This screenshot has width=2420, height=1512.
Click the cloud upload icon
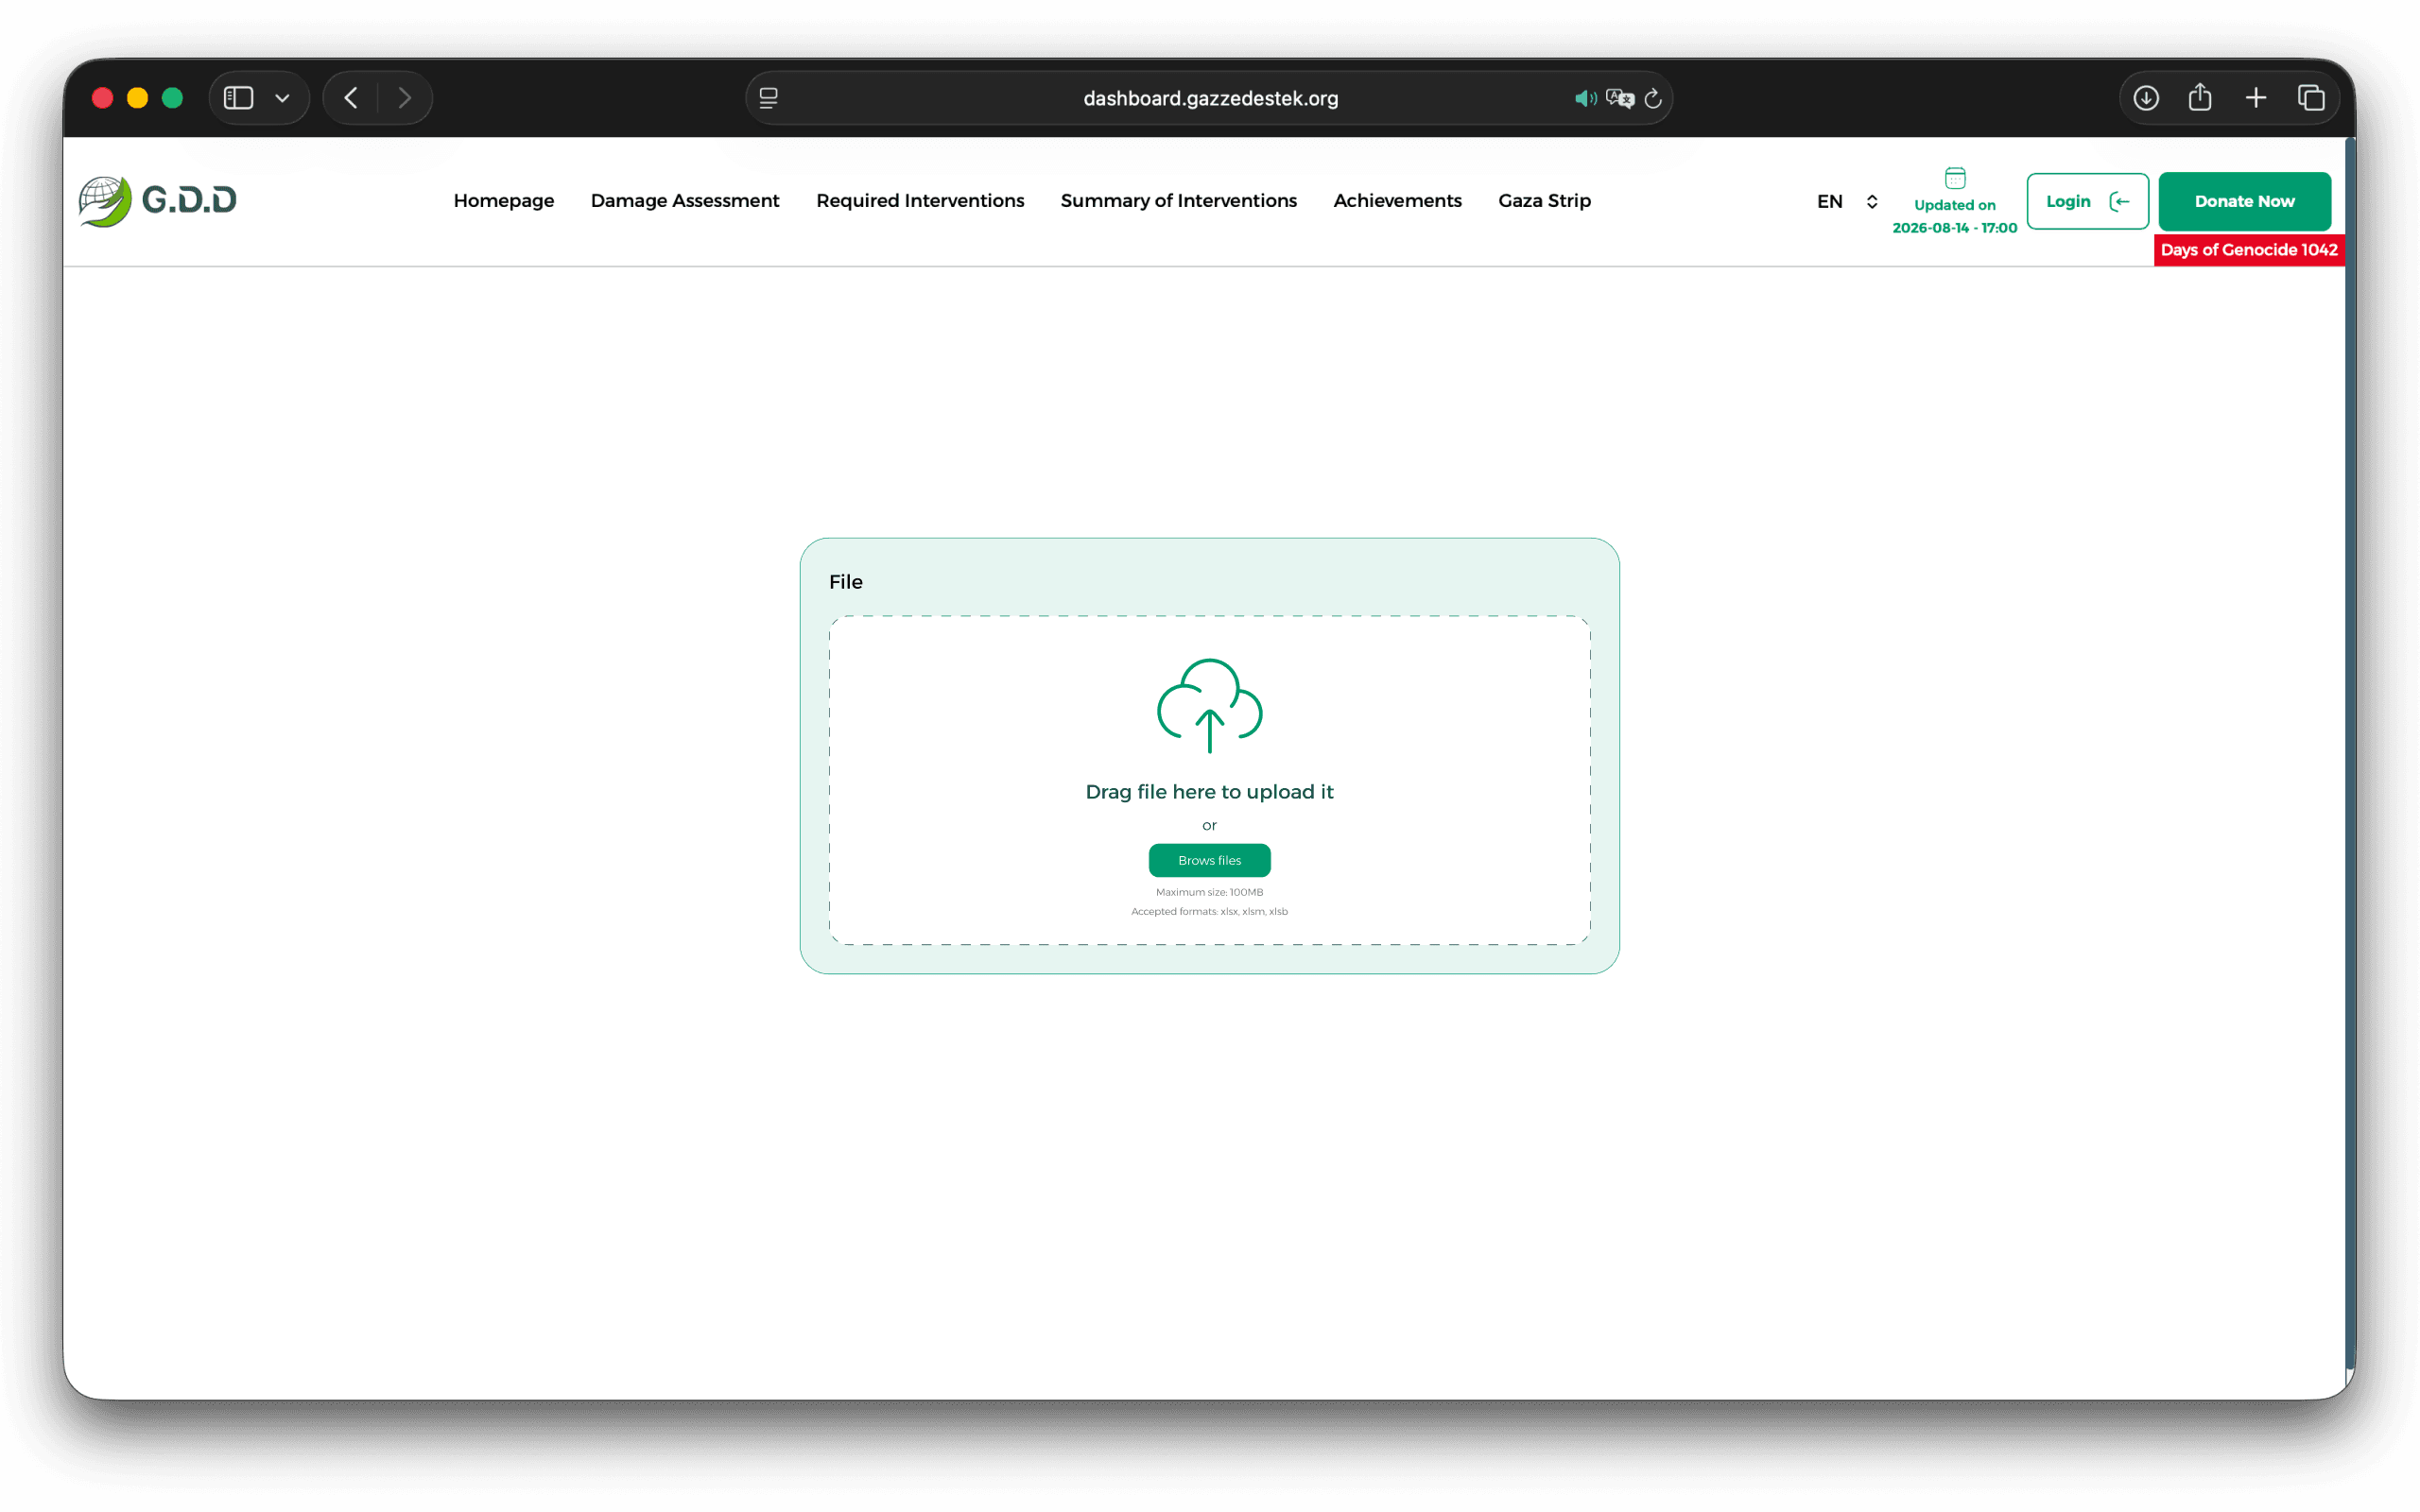click(x=1209, y=706)
